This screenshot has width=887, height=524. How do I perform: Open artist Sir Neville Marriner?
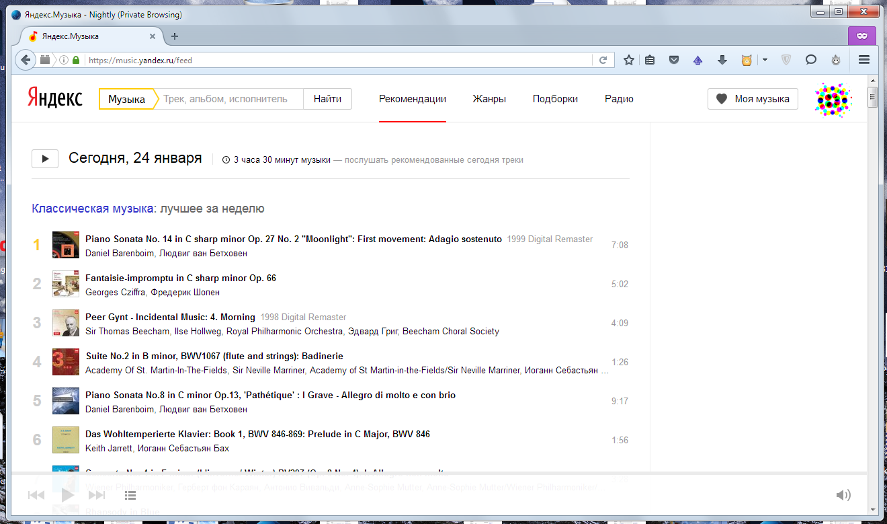point(268,371)
